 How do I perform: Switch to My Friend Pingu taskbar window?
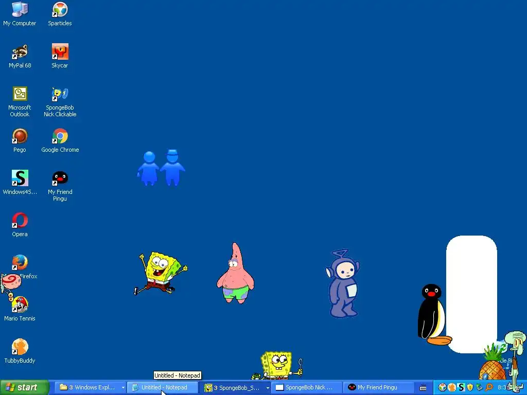(x=379, y=388)
